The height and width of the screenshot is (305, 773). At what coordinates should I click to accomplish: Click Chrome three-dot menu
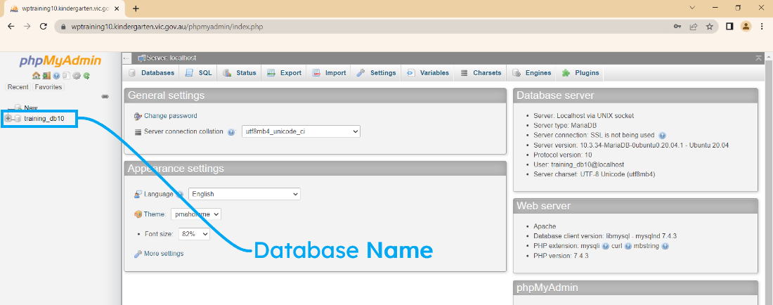click(x=762, y=27)
